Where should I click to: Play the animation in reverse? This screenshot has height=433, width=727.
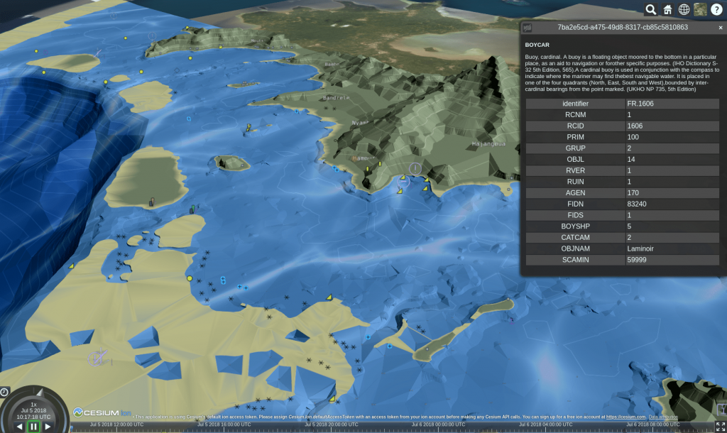point(19,427)
